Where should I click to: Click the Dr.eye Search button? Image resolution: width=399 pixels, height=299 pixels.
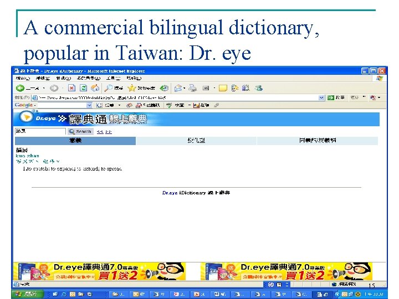81,131
